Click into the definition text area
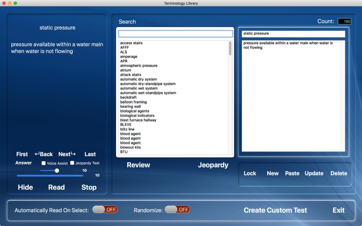 [x=294, y=96]
